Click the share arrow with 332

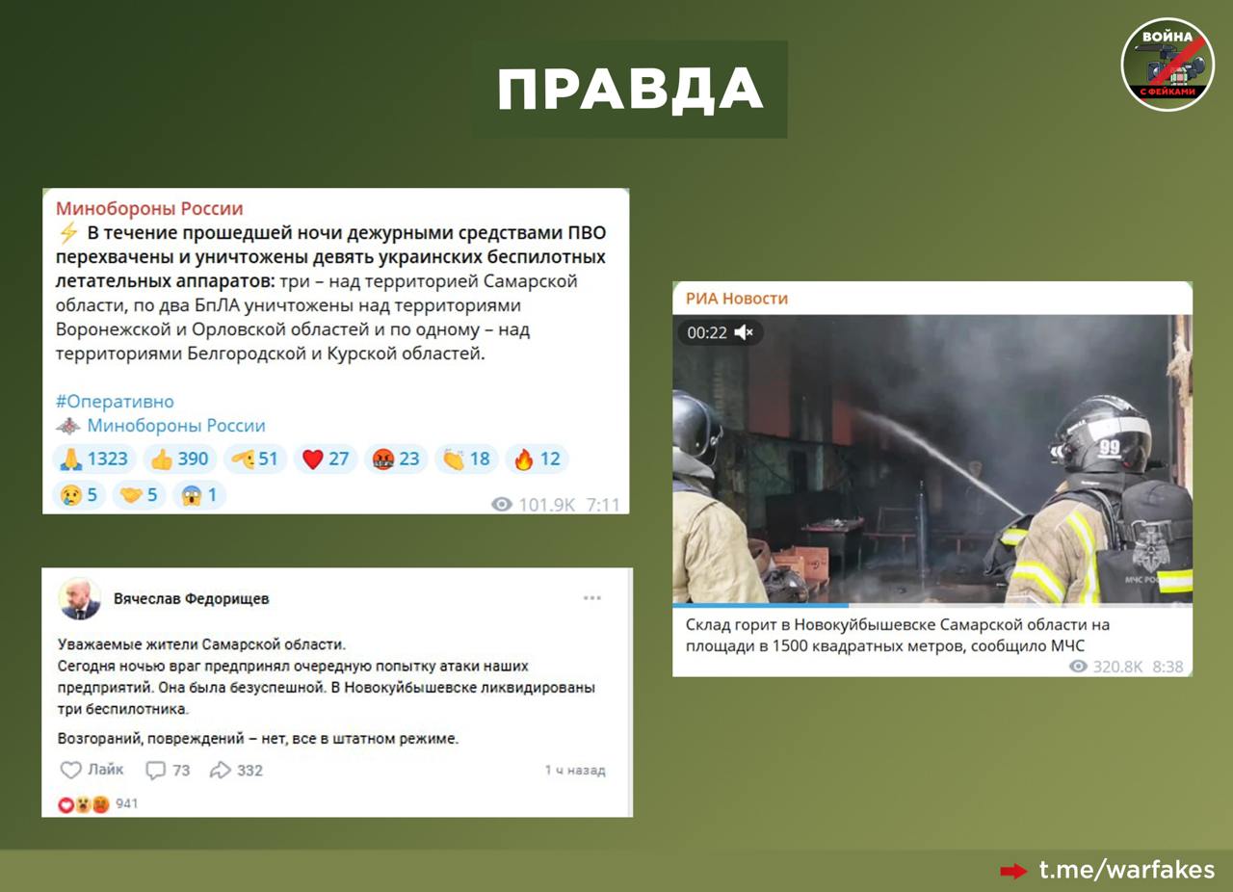236,770
